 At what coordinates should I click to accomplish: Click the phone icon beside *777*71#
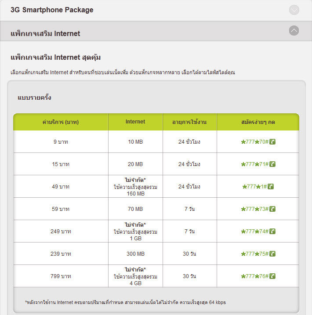pos(272,164)
